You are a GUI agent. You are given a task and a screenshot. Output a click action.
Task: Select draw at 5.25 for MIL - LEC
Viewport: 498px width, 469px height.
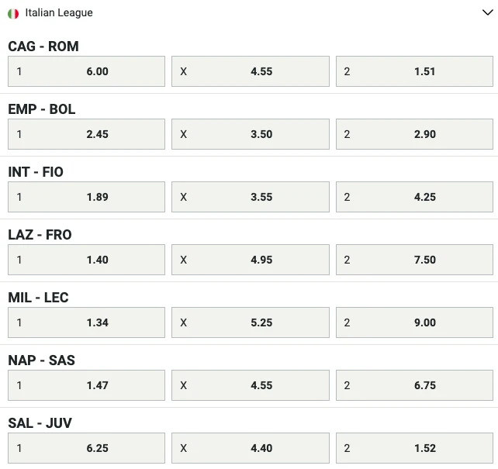tap(251, 322)
